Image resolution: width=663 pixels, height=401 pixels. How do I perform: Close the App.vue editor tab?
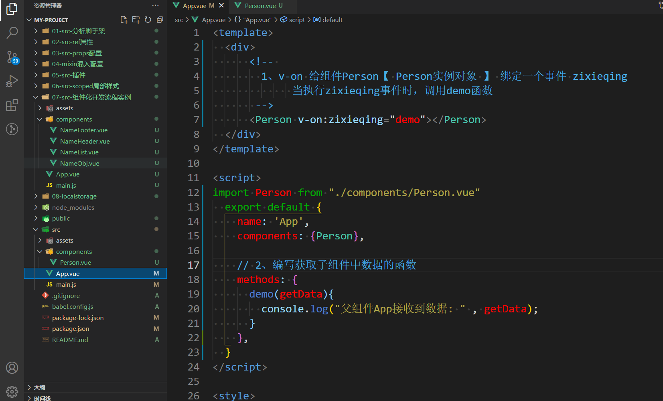[x=221, y=6]
